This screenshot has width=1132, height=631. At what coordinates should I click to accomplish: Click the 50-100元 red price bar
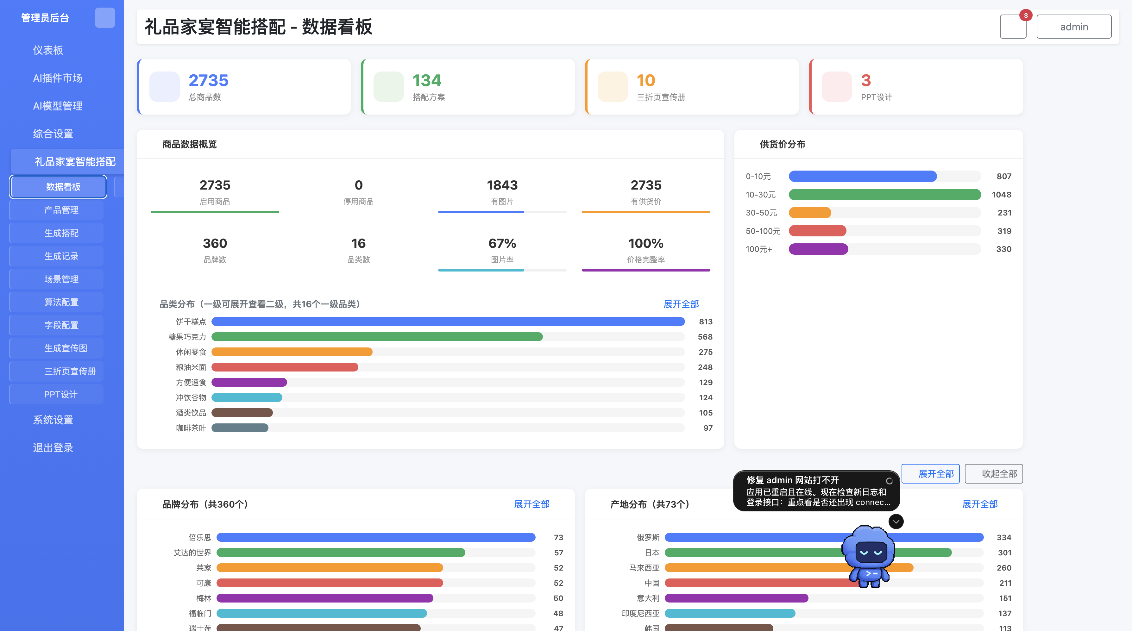pyautogui.click(x=817, y=231)
